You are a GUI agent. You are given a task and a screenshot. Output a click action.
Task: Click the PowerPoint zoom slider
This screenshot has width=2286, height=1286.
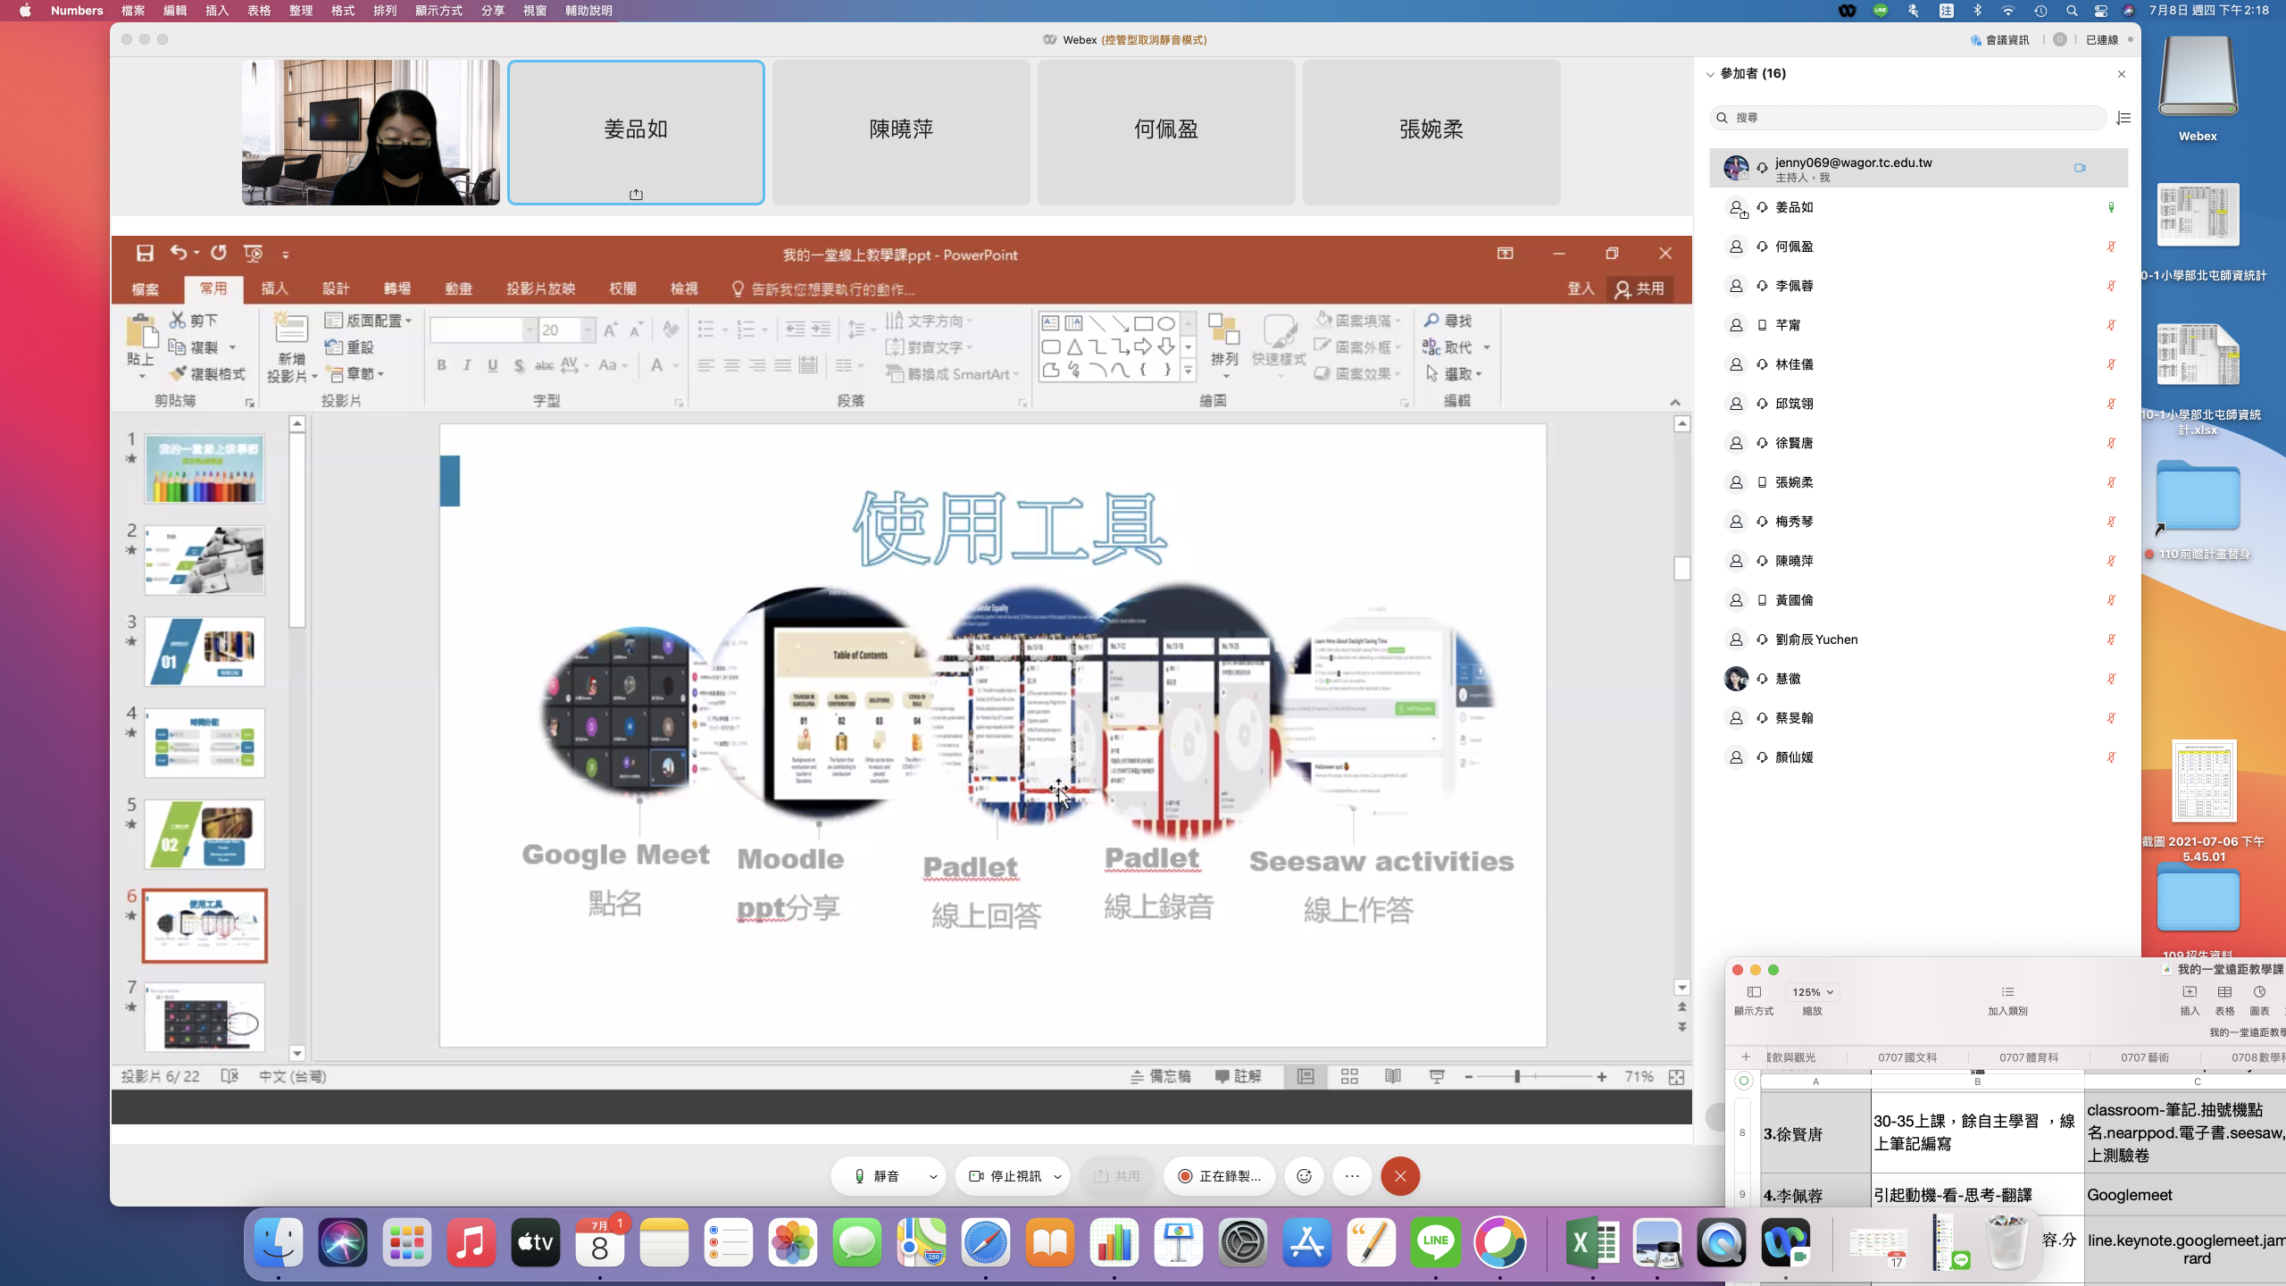point(1517,1077)
